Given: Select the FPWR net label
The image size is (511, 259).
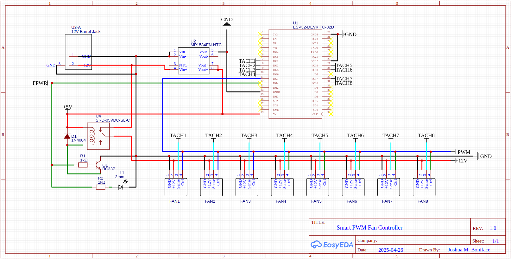Looking at the screenshot, I should (40, 83).
